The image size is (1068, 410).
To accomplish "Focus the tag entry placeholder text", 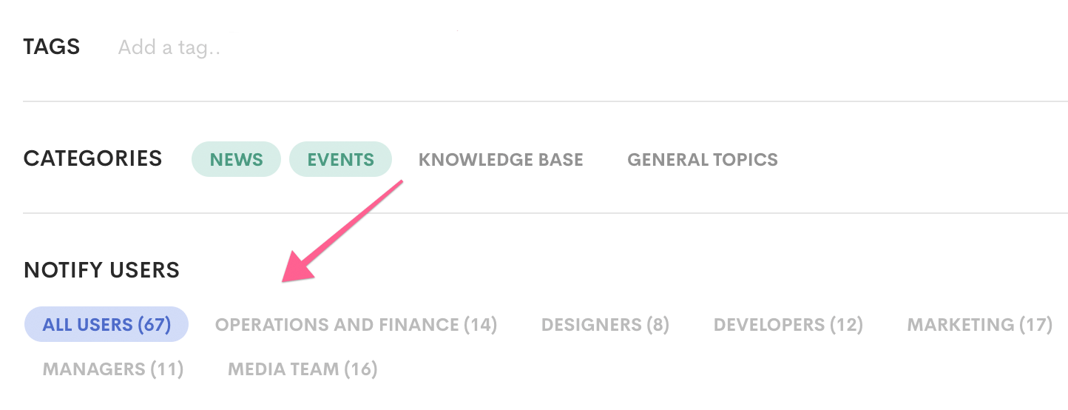I will pos(169,47).
